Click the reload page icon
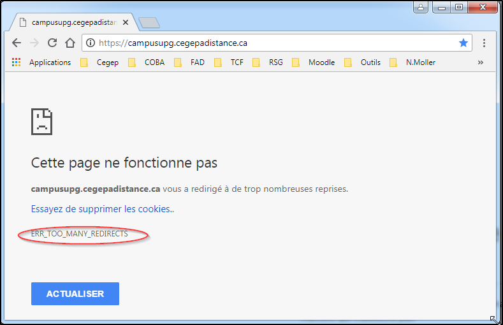 [x=52, y=43]
